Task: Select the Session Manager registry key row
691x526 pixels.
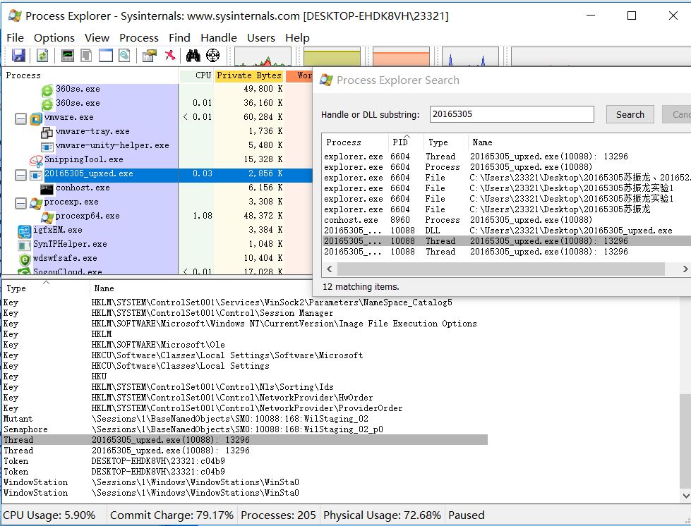Action: click(x=245, y=313)
